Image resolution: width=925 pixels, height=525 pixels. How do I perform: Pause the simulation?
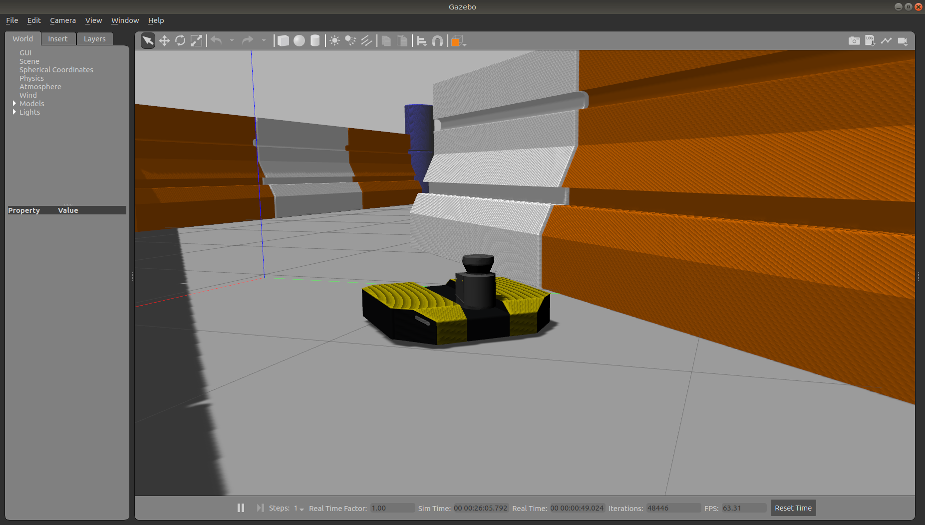241,508
